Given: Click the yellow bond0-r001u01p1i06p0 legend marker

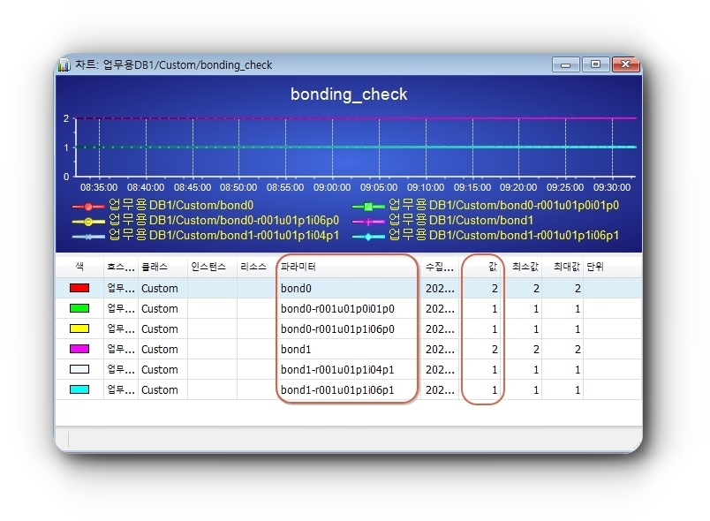Looking at the screenshot, I should point(88,221).
